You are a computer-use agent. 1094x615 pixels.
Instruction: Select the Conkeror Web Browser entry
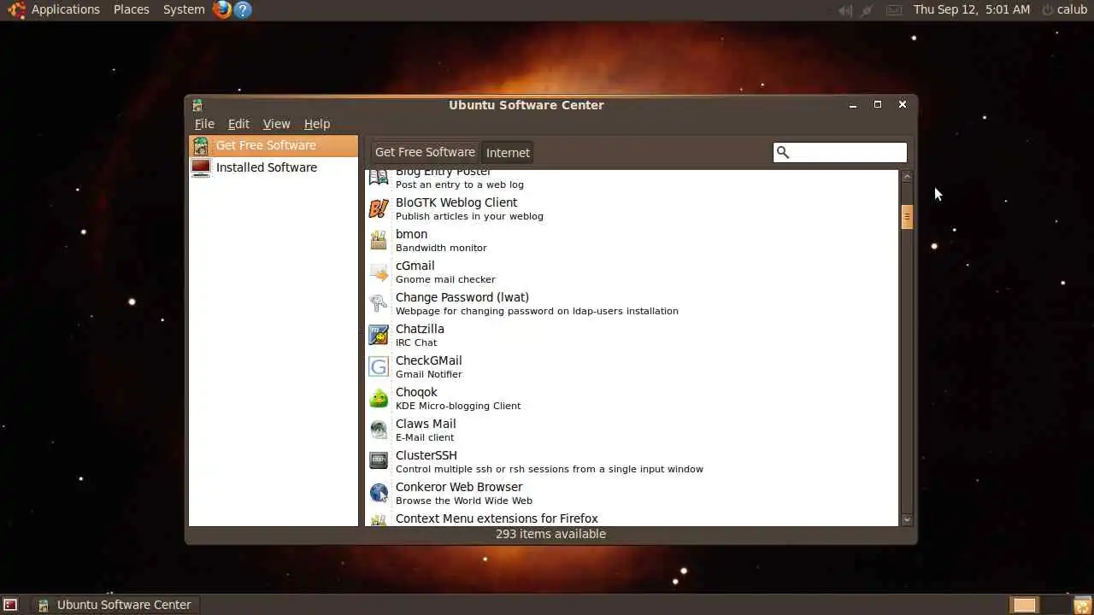pos(632,493)
